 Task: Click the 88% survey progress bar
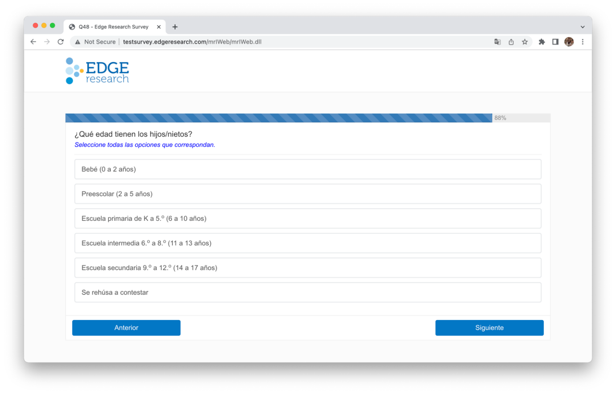308,118
